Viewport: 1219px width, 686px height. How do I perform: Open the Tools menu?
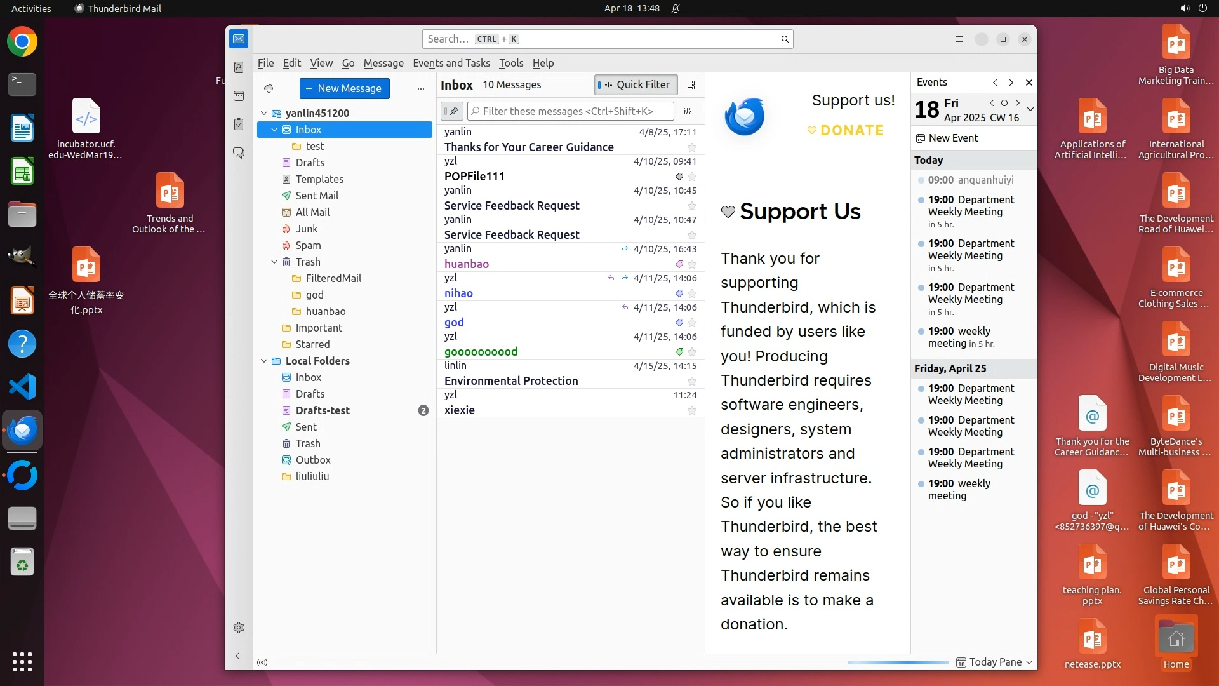(x=510, y=63)
